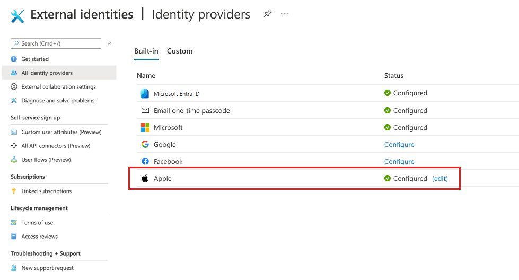Click Custom user attributes icon

click(x=14, y=132)
